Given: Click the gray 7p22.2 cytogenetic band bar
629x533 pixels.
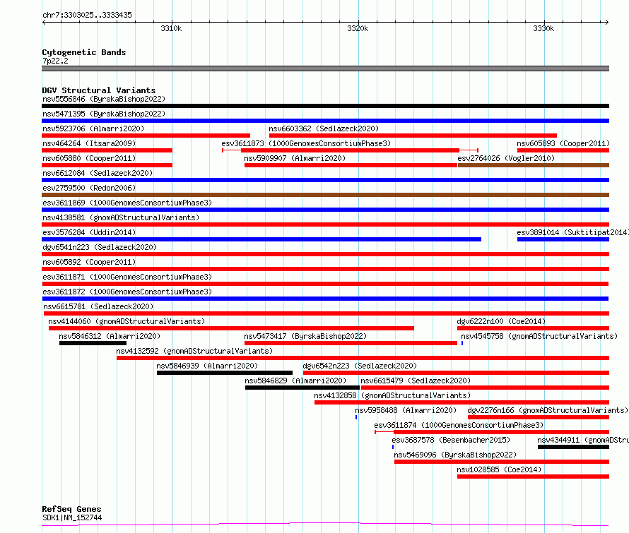Looking at the screenshot, I should click(325, 68).
